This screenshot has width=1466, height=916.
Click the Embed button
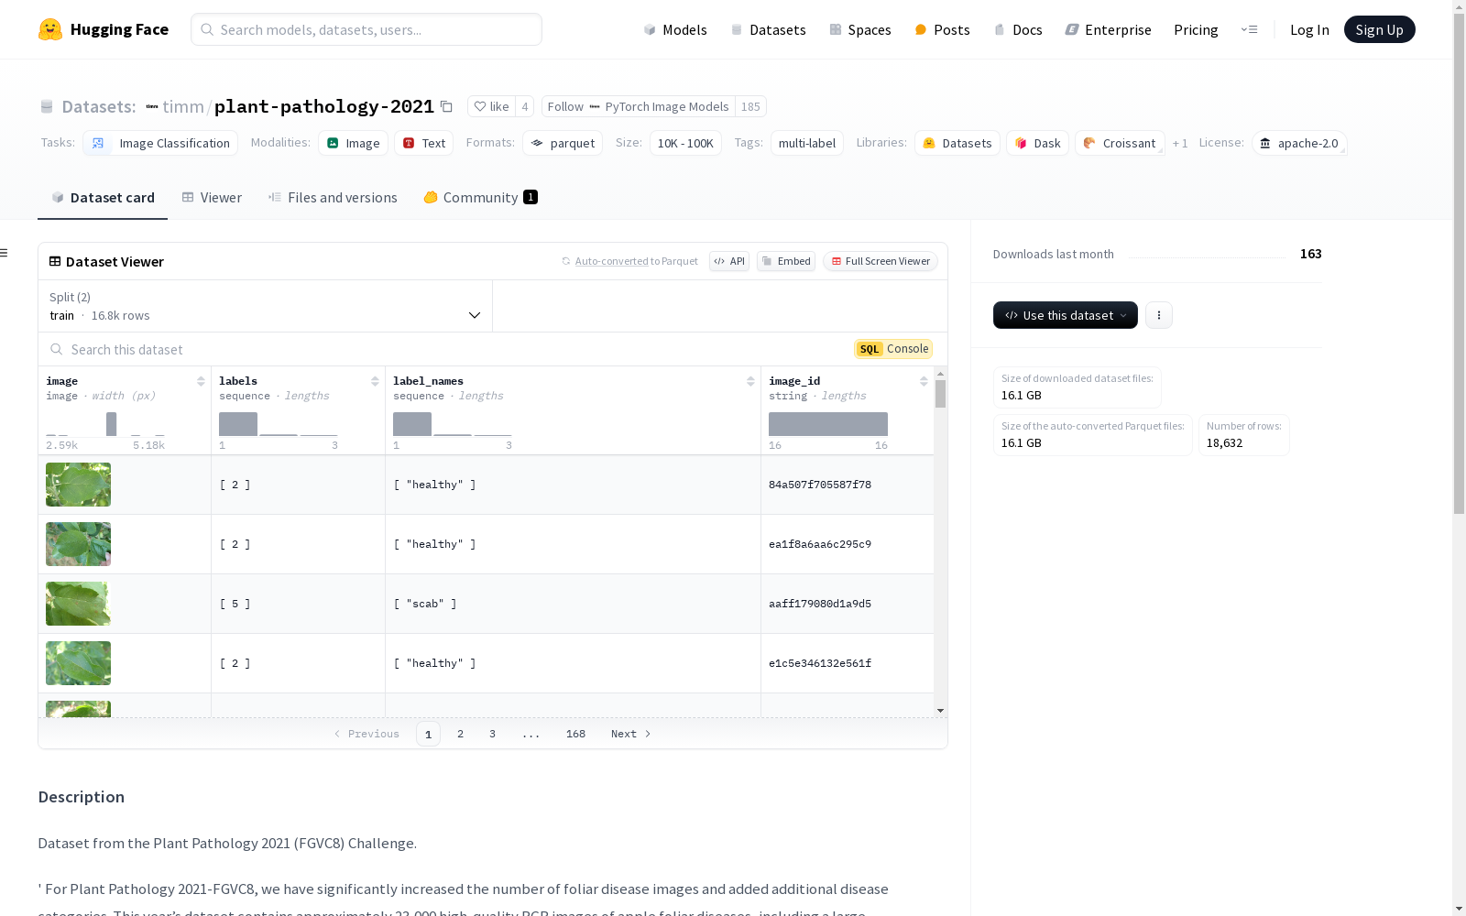[x=786, y=261]
